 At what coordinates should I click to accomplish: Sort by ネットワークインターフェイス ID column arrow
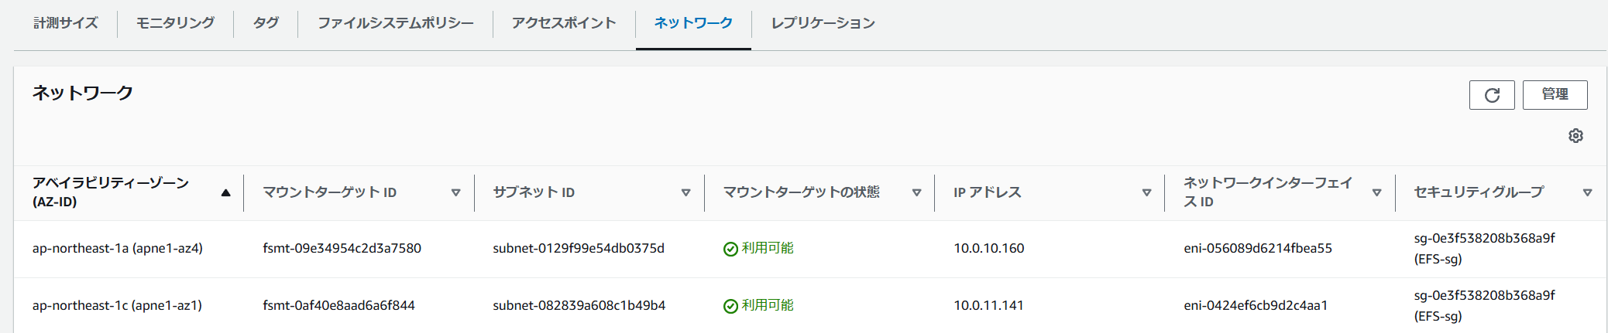point(1376,193)
